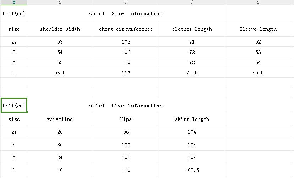Click the column E header
Image resolution: width=294 pixels, height=178 pixels.
coord(258,2)
